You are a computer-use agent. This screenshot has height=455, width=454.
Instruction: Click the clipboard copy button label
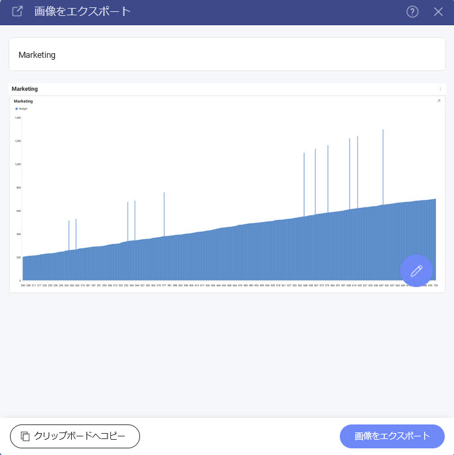tap(80, 436)
